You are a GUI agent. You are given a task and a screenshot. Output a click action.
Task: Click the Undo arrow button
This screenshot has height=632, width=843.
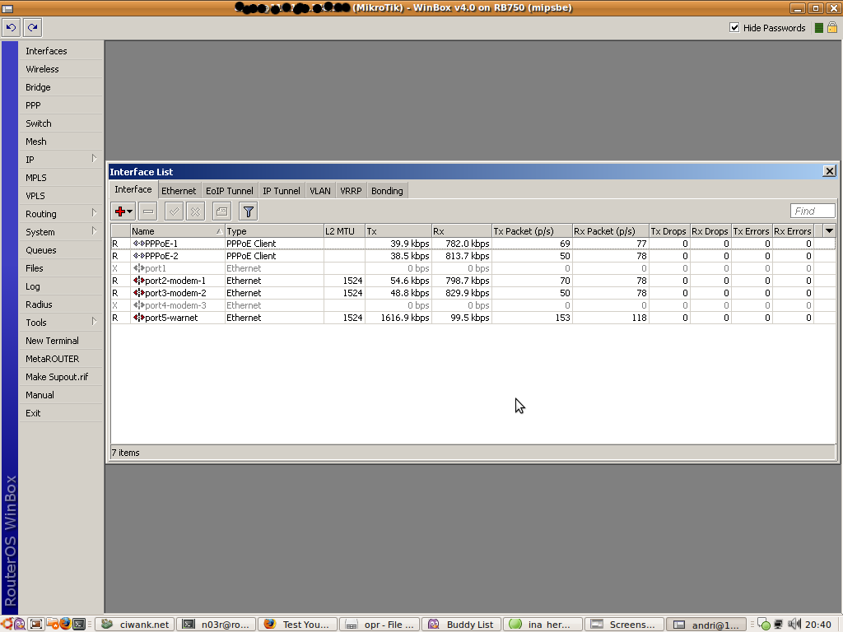(x=11, y=28)
